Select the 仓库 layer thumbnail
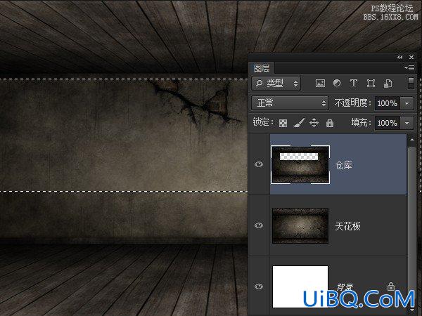Viewport: 422px width, 316px height. pos(300,165)
